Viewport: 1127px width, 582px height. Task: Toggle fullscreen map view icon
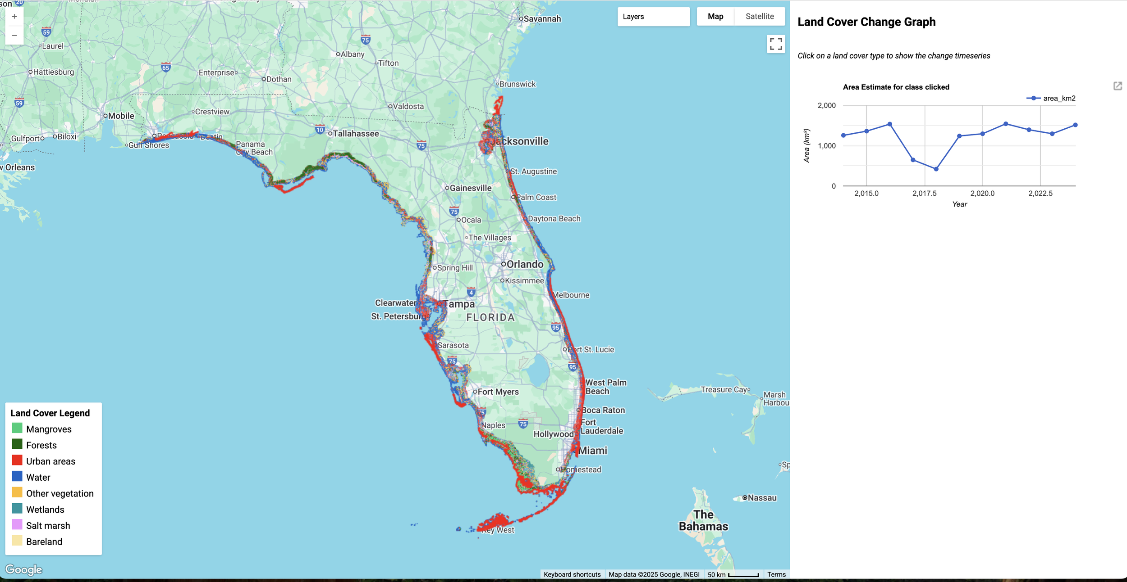(x=775, y=44)
